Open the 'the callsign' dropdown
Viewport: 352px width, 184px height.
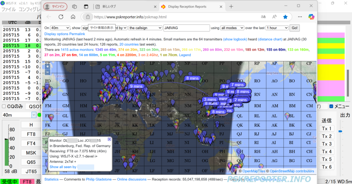[x=145, y=28]
